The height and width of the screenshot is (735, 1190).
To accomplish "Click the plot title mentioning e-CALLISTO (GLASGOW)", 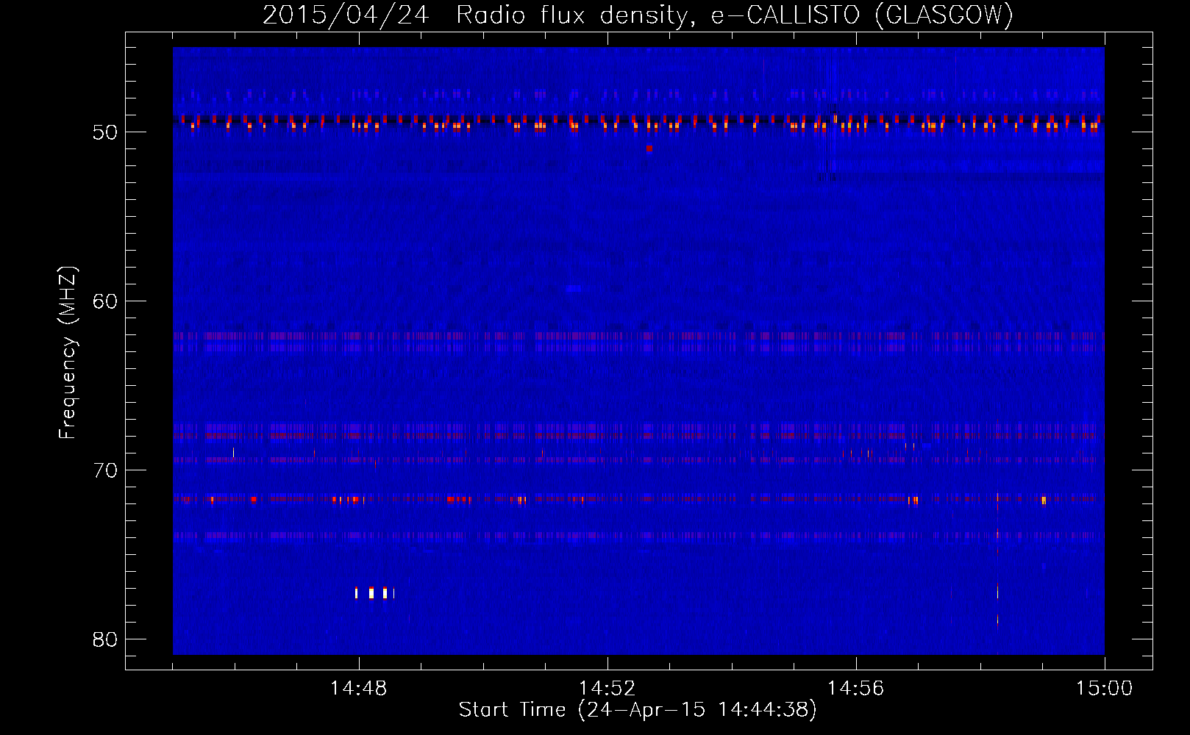I will tap(638, 15).
